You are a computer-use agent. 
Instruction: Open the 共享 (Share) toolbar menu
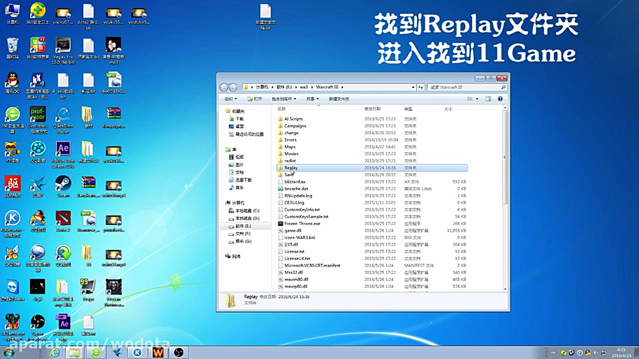[313, 99]
